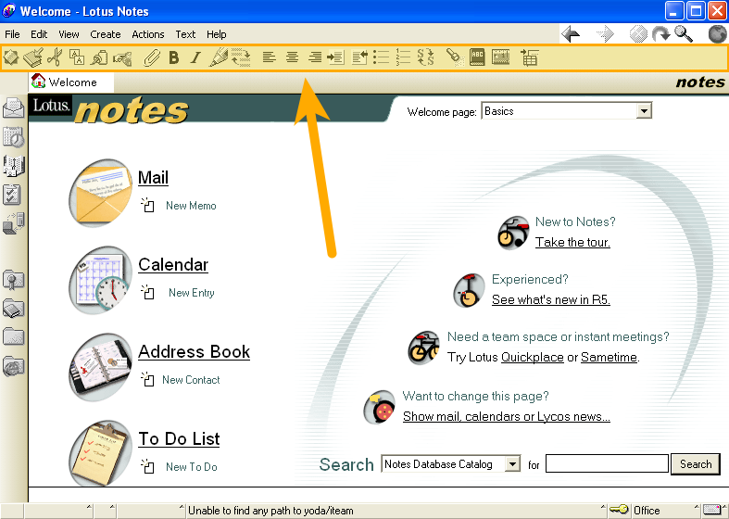Screen dimensions: 729x519
Task: Toggle italic text formatting
Action: (195, 57)
